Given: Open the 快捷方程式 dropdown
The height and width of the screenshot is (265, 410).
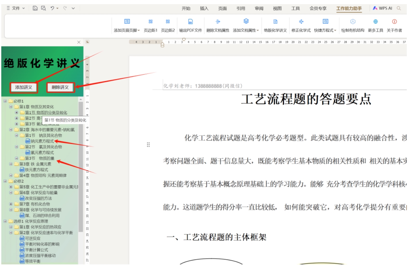Looking at the screenshot, I should pos(325,30).
